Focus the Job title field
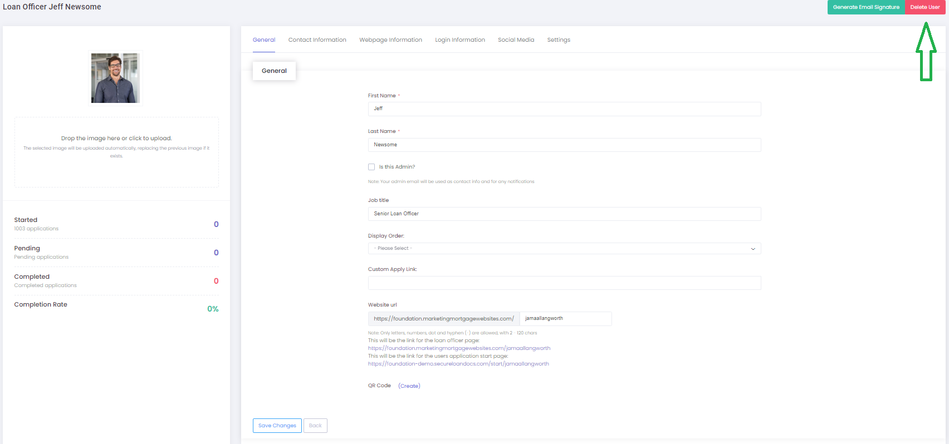The height and width of the screenshot is (444, 949). click(564, 214)
